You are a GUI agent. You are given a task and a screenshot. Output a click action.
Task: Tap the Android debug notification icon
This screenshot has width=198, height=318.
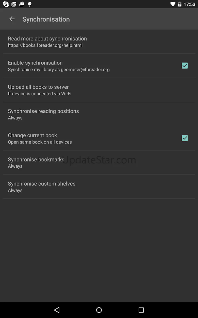30,4
